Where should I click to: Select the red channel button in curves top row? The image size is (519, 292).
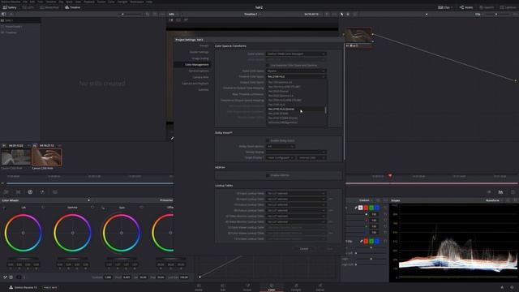click(x=366, y=208)
